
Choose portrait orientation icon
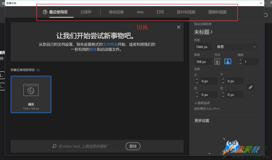(217, 61)
